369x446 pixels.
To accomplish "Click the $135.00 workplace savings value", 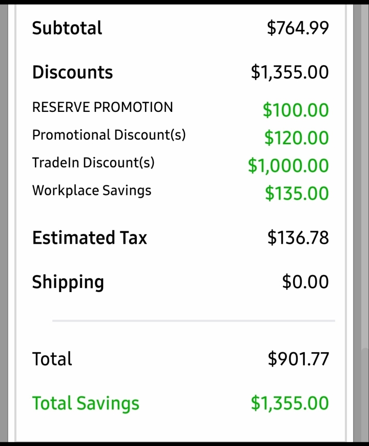I will (297, 193).
